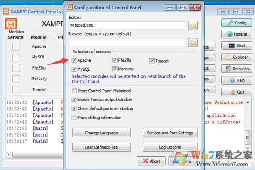Enable Start Control Panel Minimized
The image size is (255, 170).
tap(74, 91)
